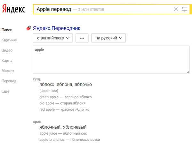Open the 'Маркет' tab

point(8,71)
